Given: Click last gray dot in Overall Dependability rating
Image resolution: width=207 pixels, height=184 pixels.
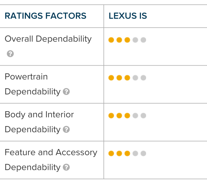Looking at the screenshot, I should coord(143,40).
